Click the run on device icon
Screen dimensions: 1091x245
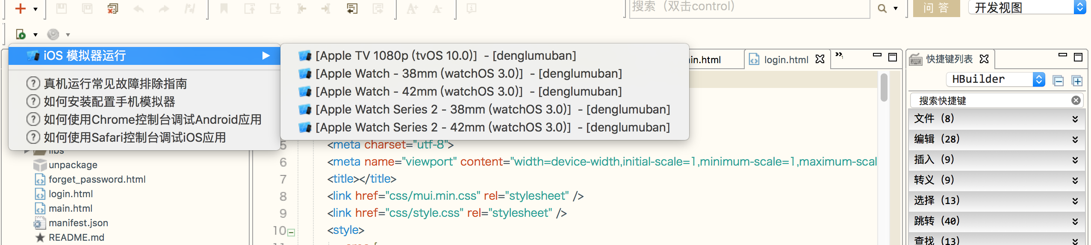(21, 34)
